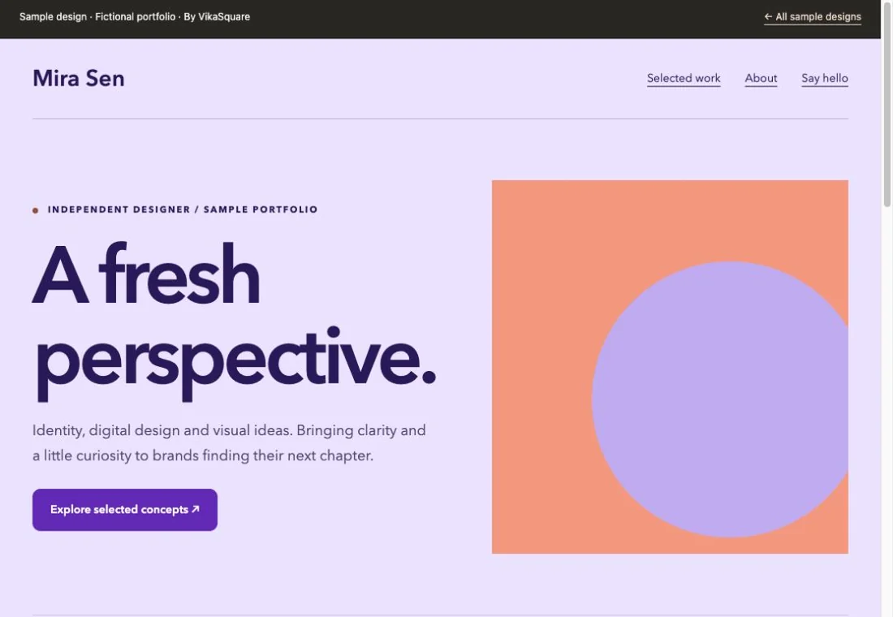Click the "Identity, digital design and visual ideas" paragraph

pyautogui.click(x=229, y=442)
